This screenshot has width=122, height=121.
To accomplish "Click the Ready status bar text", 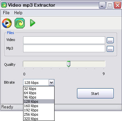I will coord(7,107).
